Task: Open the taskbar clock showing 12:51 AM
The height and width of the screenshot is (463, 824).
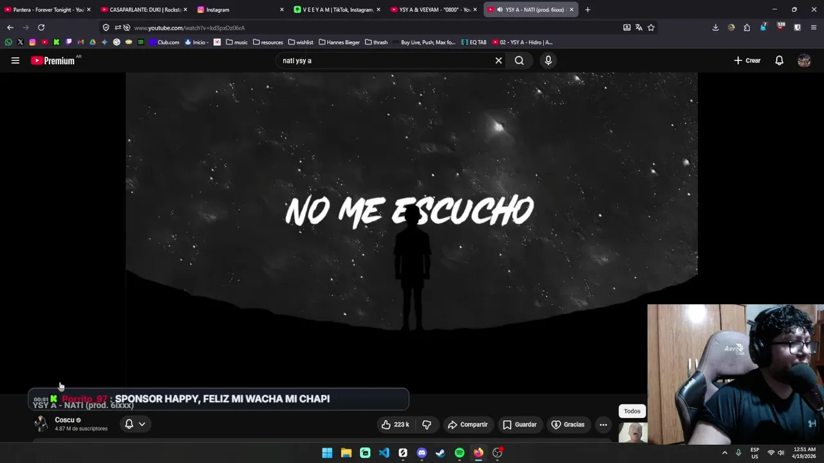Action: click(x=804, y=453)
